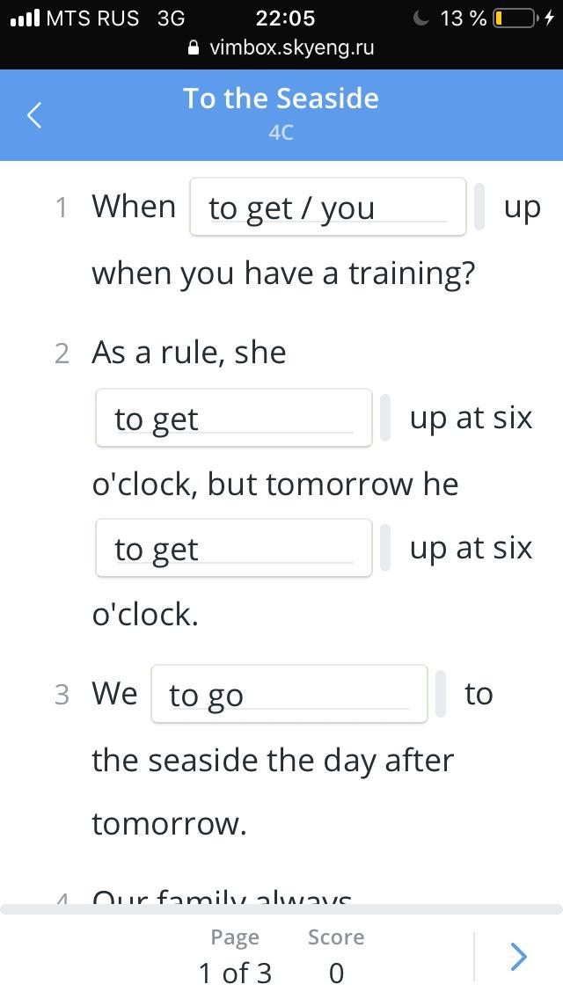This screenshot has width=563, height=999.
Task: Tap the 'to get' field after 'tomorrow he'
Action: point(233,548)
